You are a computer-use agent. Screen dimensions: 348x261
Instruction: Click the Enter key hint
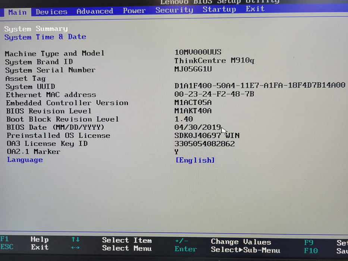185,249
